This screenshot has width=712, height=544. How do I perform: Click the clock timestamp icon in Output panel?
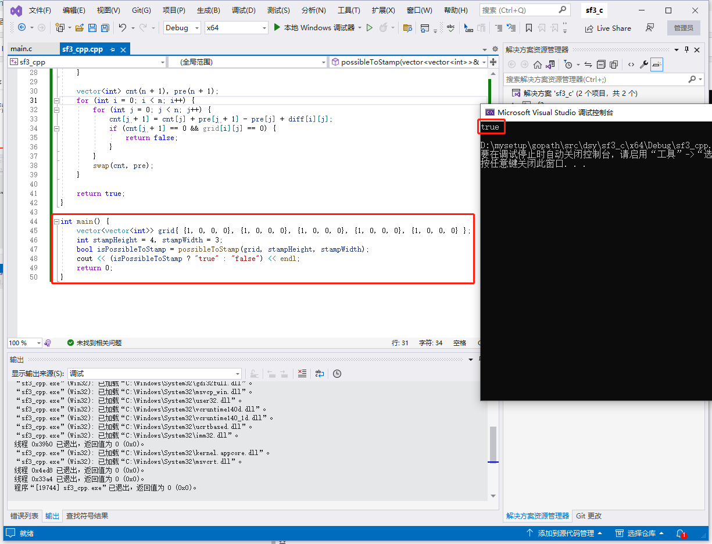tap(337, 374)
